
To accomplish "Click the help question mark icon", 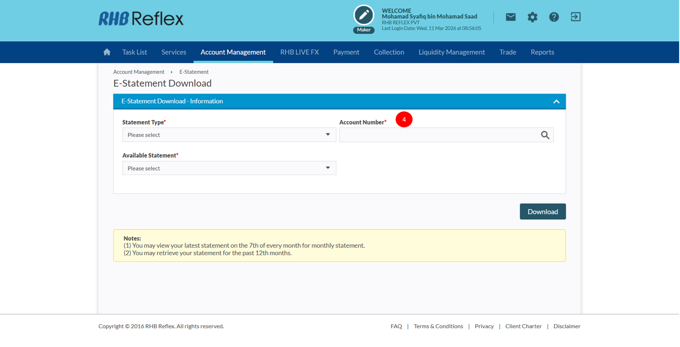I will click(554, 17).
